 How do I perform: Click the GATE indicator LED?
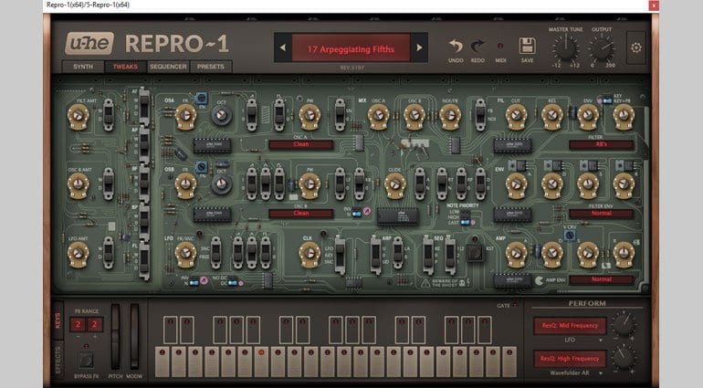(x=515, y=305)
